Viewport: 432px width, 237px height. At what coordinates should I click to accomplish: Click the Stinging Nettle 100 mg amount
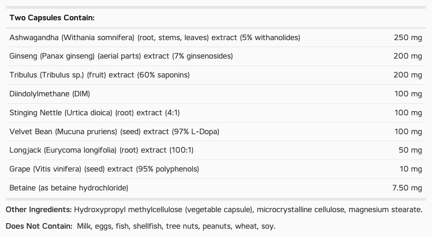(408, 113)
